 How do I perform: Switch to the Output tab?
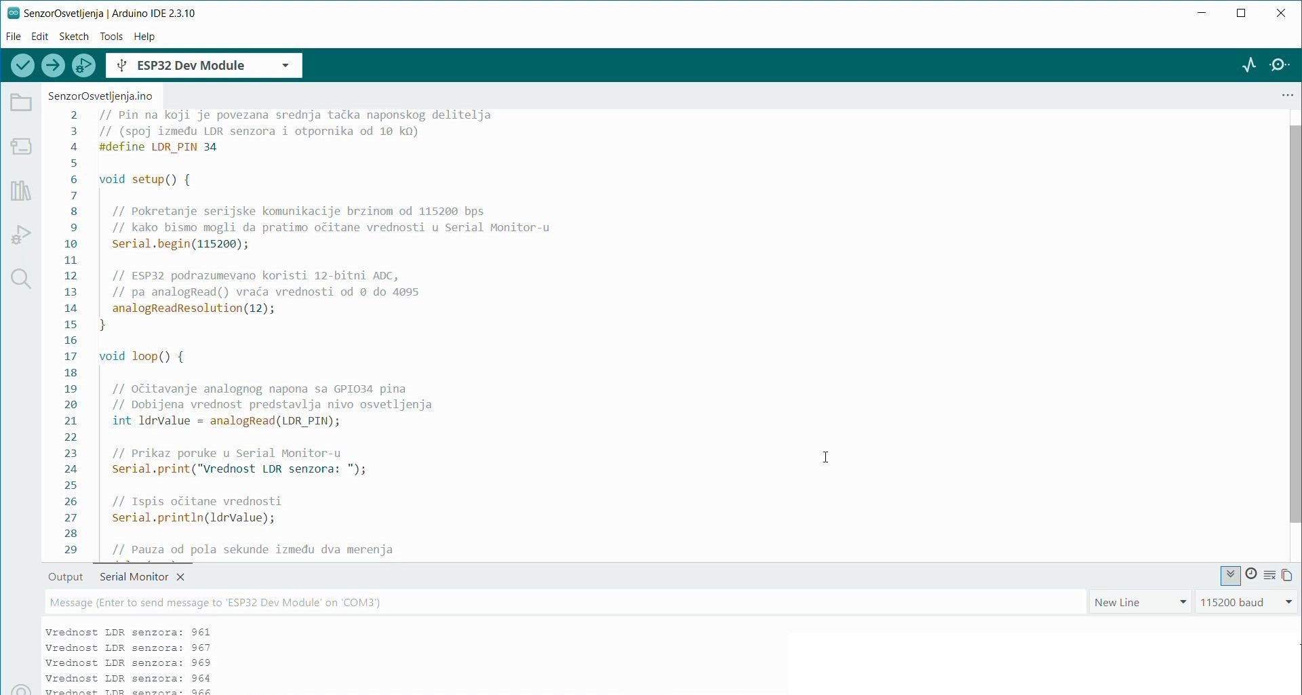click(x=66, y=578)
